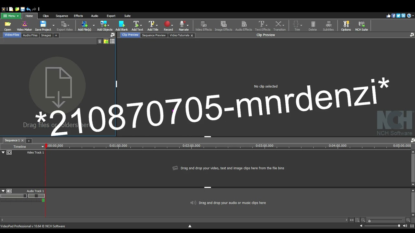
Task: Share on Facebook from the top bar
Action: pos(394,16)
